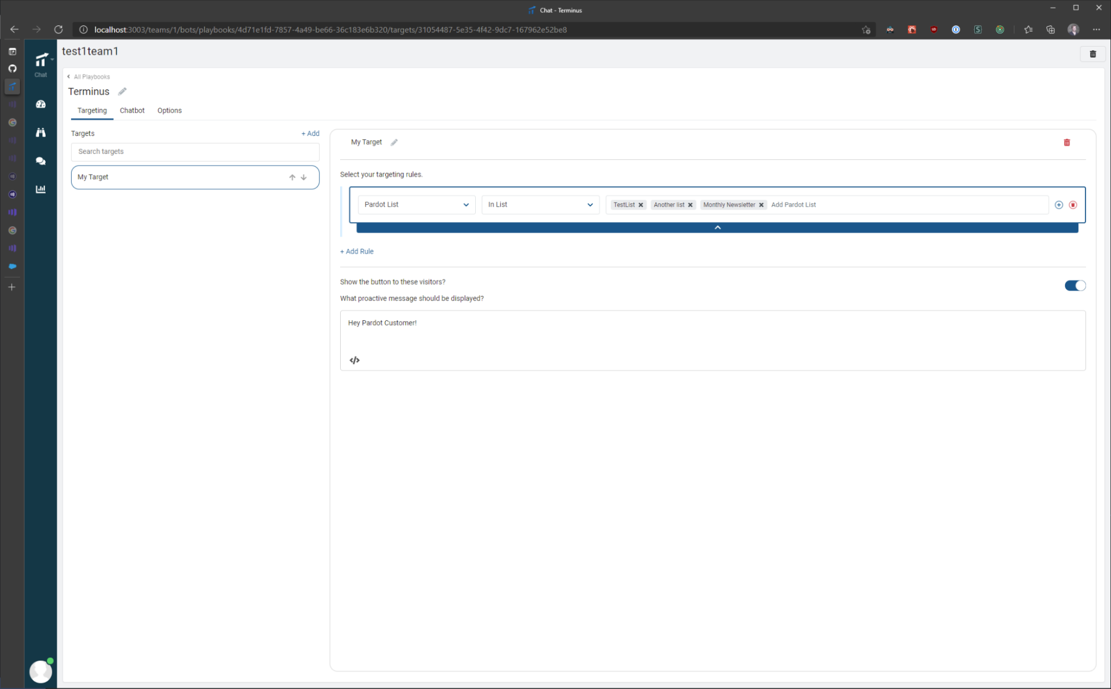The width and height of the screenshot is (1111, 689).
Task: Click the 'Select your targeting rules.' text
Action: pos(381,174)
